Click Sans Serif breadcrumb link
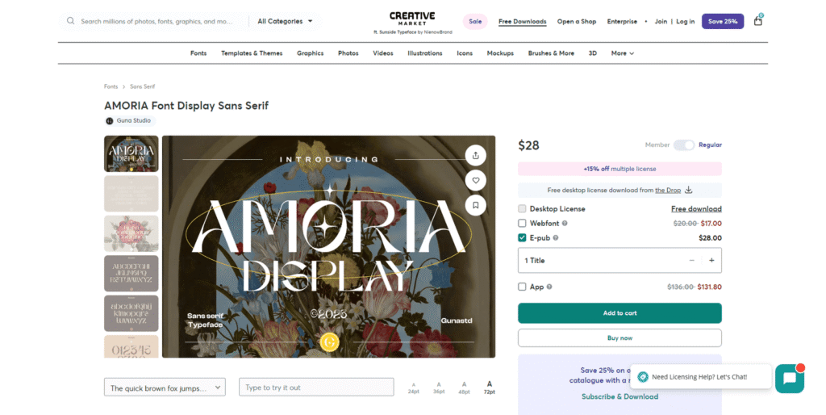Viewport: 826px width, 415px height. tap(142, 86)
